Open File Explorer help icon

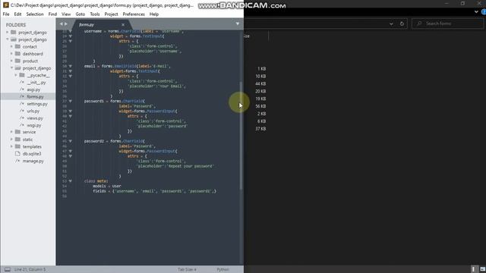tap(484, 12)
